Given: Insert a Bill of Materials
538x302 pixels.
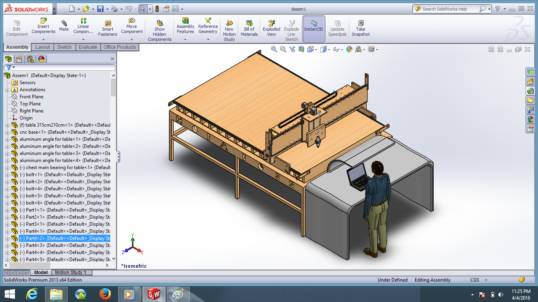Looking at the screenshot, I should click(249, 28).
